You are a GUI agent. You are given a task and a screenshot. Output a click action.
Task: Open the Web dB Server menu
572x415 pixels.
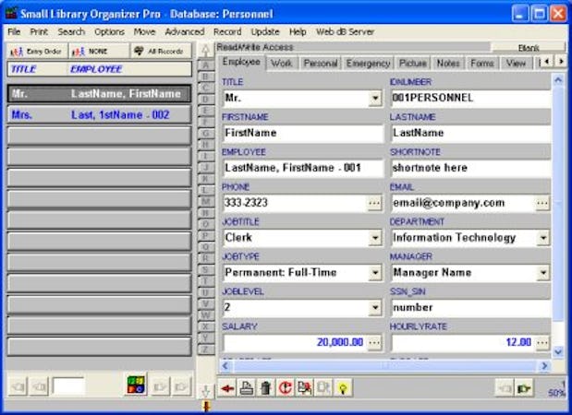pyautogui.click(x=345, y=31)
